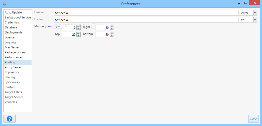Minimize the Preferences window

tap(239, 3)
